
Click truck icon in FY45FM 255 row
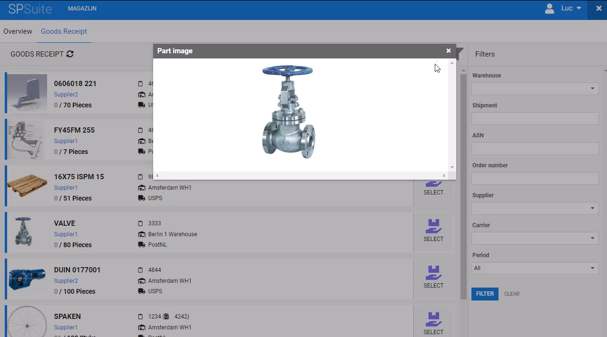click(141, 152)
